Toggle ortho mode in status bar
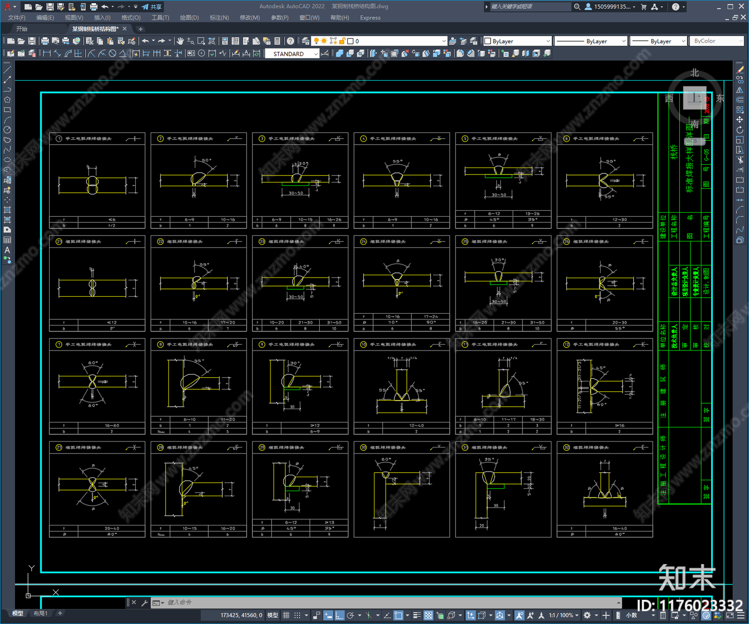The image size is (749, 624). click(x=339, y=615)
